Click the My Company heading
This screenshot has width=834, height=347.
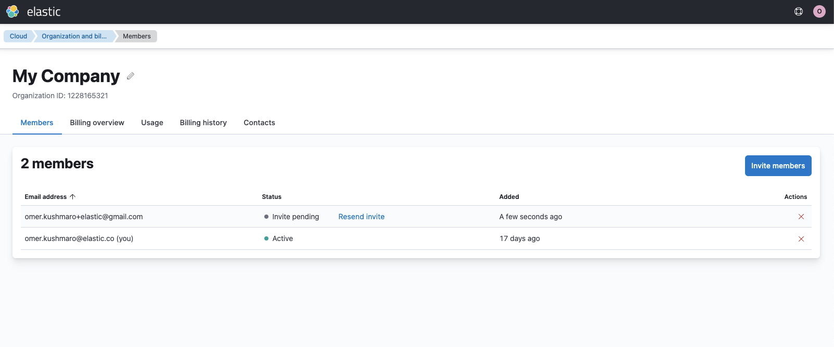coord(66,76)
